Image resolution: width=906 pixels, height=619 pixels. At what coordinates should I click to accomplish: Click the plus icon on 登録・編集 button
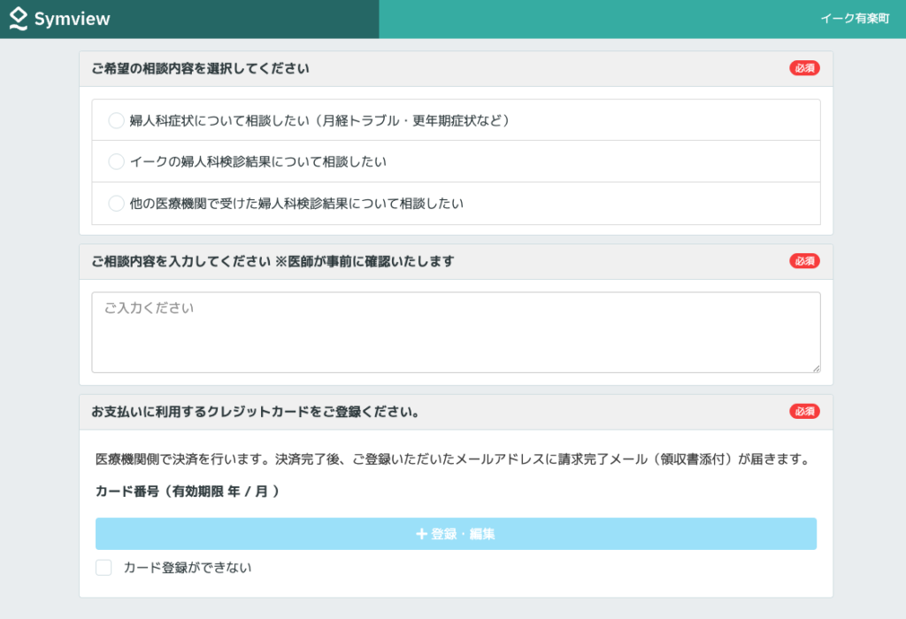(421, 534)
